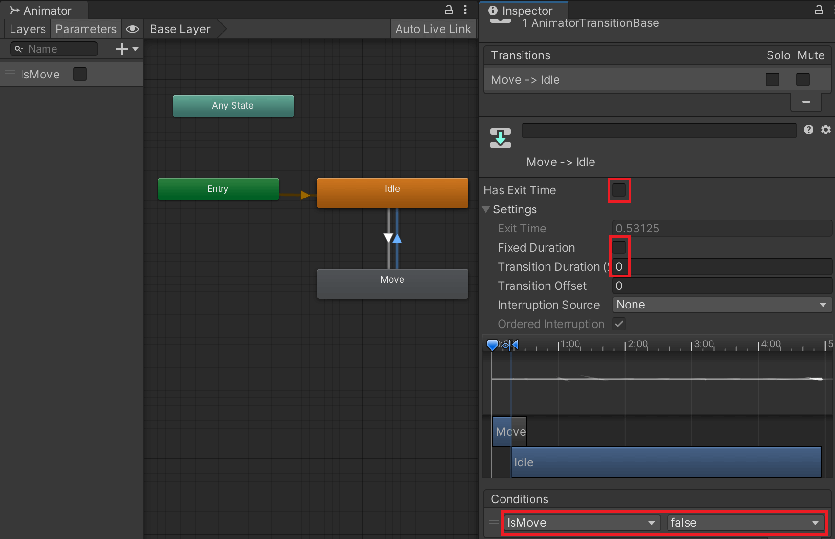The width and height of the screenshot is (835, 539).
Task: Click the transition name text field
Action: pos(659,131)
